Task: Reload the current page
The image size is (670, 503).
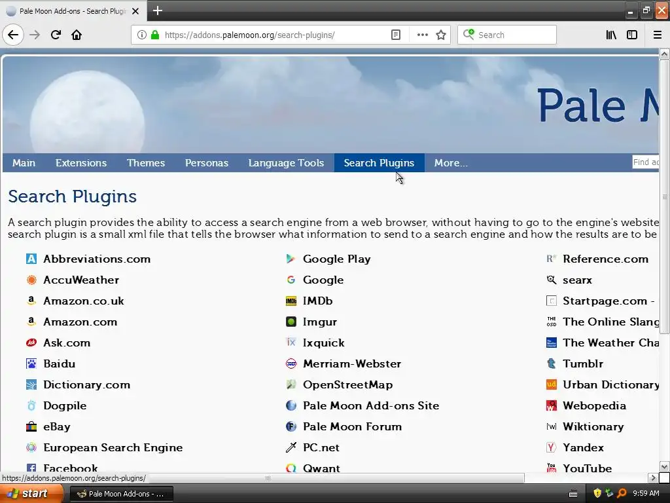Action: coord(56,35)
